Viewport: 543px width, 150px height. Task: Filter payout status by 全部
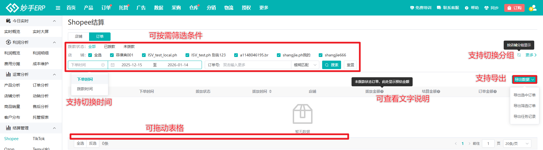(x=92, y=47)
